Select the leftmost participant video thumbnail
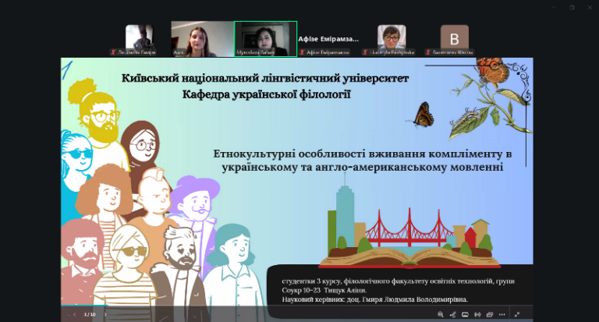 pyautogui.click(x=140, y=38)
